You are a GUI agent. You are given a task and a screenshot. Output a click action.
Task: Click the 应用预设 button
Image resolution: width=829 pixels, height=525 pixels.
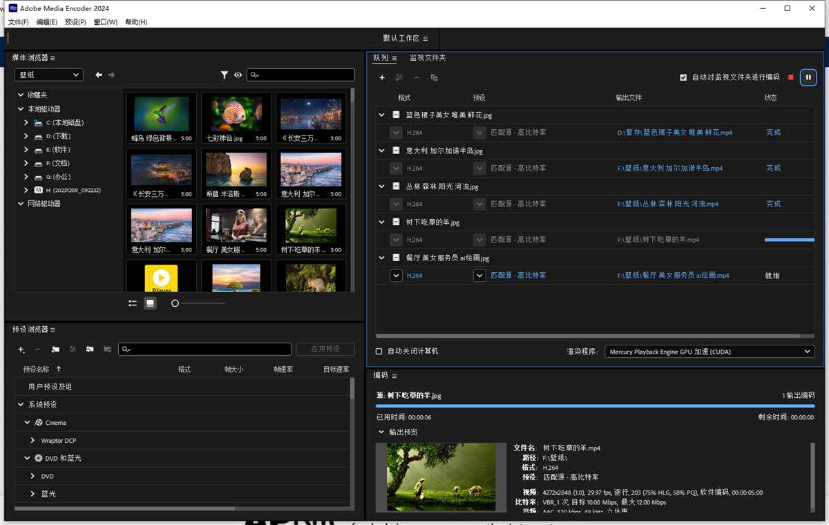pyautogui.click(x=325, y=350)
